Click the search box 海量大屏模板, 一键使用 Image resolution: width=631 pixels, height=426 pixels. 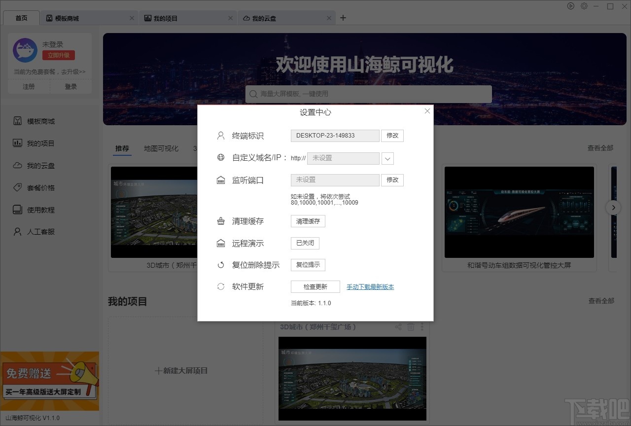click(369, 94)
